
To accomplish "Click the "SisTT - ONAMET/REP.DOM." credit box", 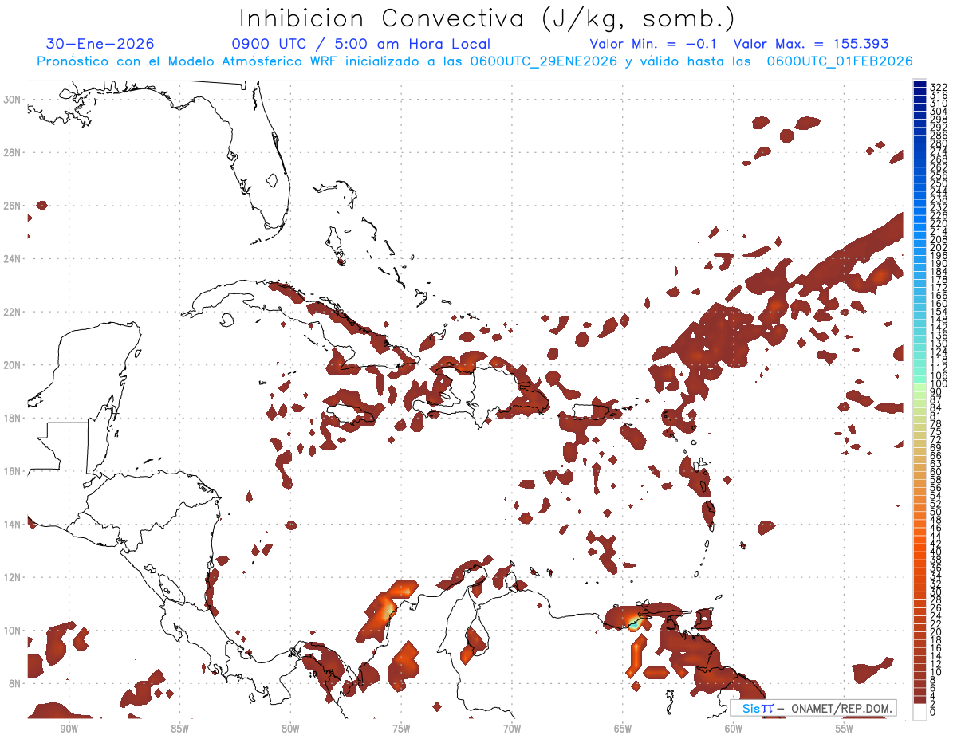I will tap(813, 708).
